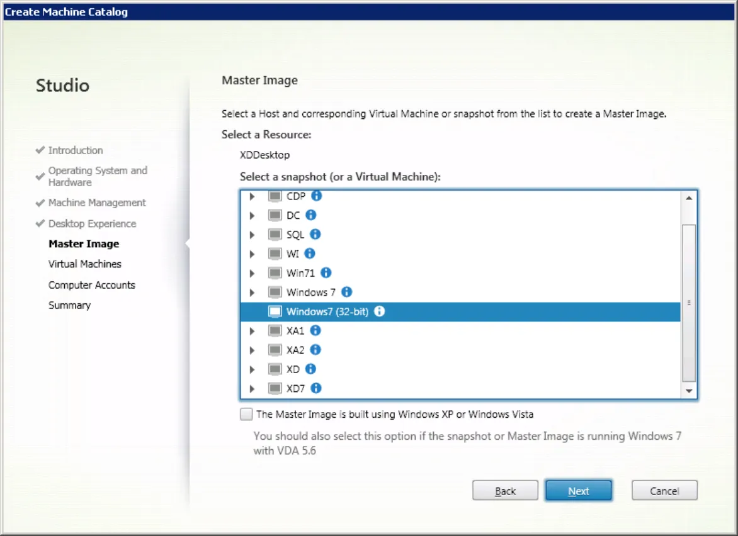This screenshot has width=738, height=536.
Task: Select the Windows7 (32-bit) row
Action: coord(460,312)
